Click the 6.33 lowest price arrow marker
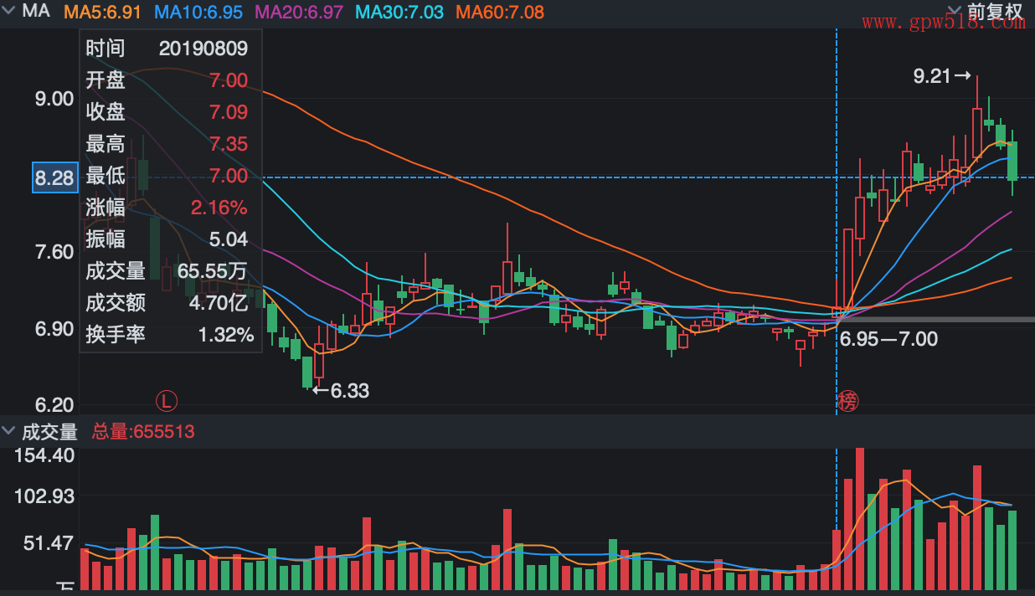 340,390
